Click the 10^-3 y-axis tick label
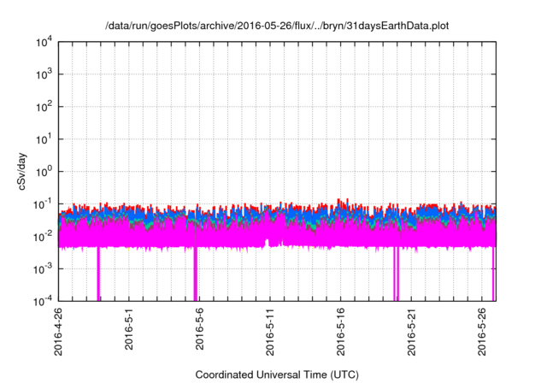 tap(43, 269)
